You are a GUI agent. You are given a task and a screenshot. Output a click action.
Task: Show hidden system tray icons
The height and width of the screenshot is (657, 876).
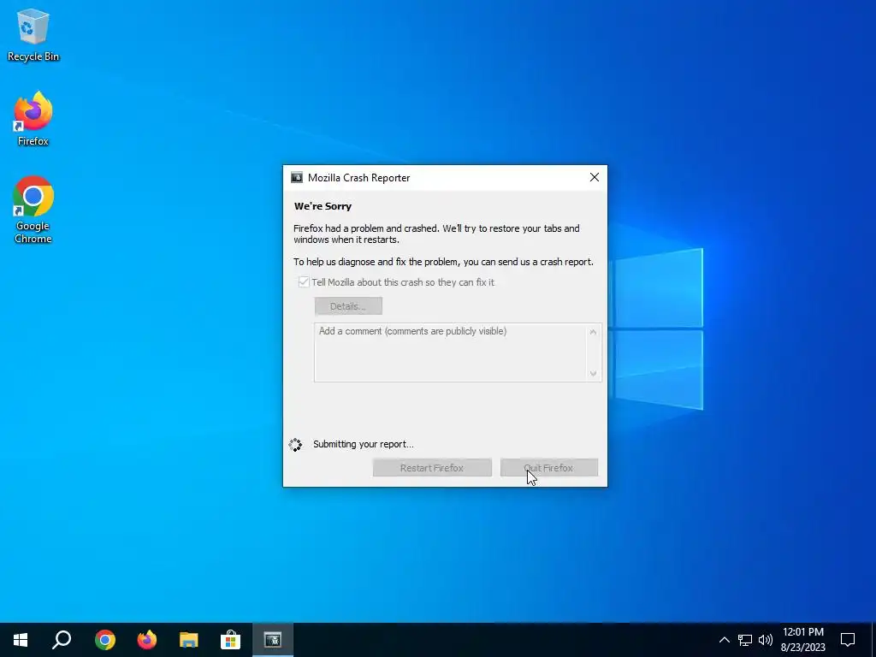click(724, 640)
